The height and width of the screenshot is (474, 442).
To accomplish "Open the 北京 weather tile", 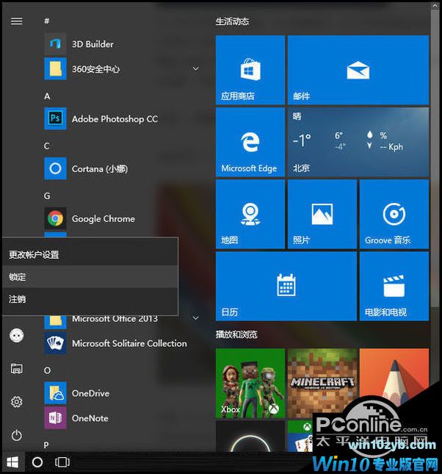I will tap(358, 142).
